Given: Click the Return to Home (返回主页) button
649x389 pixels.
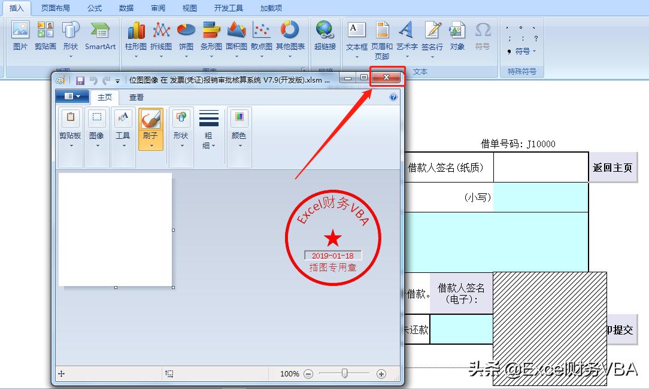Looking at the screenshot, I should [613, 168].
